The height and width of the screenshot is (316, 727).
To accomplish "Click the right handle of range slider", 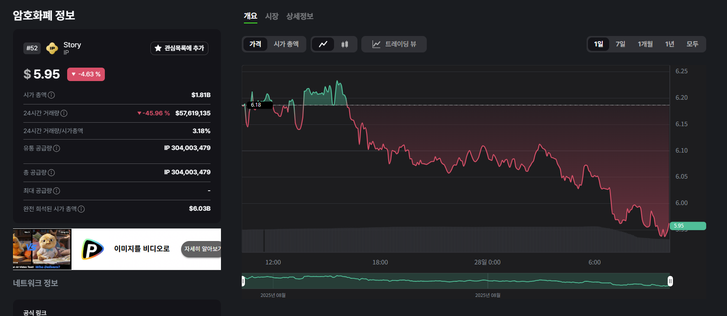I will coord(670,281).
